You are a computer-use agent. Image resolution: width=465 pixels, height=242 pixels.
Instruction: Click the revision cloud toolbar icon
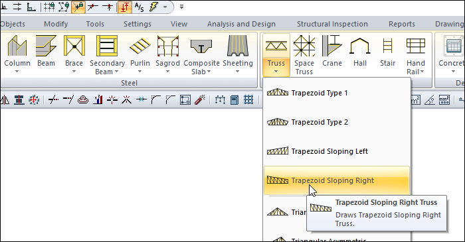(x=83, y=100)
